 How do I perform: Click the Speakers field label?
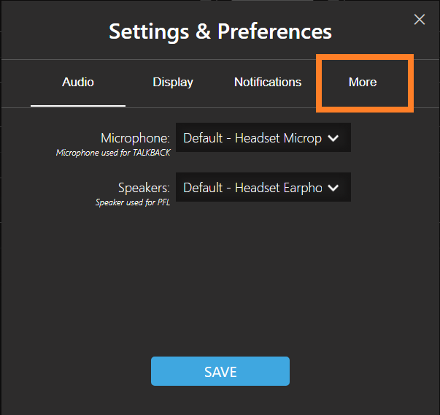click(x=144, y=188)
